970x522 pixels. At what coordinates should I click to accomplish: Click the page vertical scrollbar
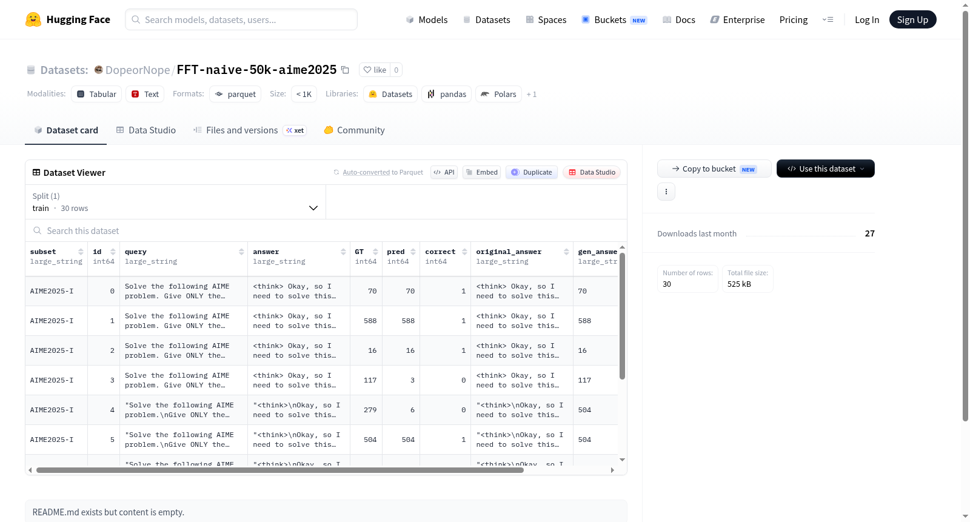(965, 215)
